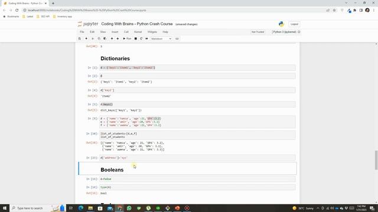Open Chrome three-dot menu
The width and height of the screenshot is (378, 212).
pos(374,11)
